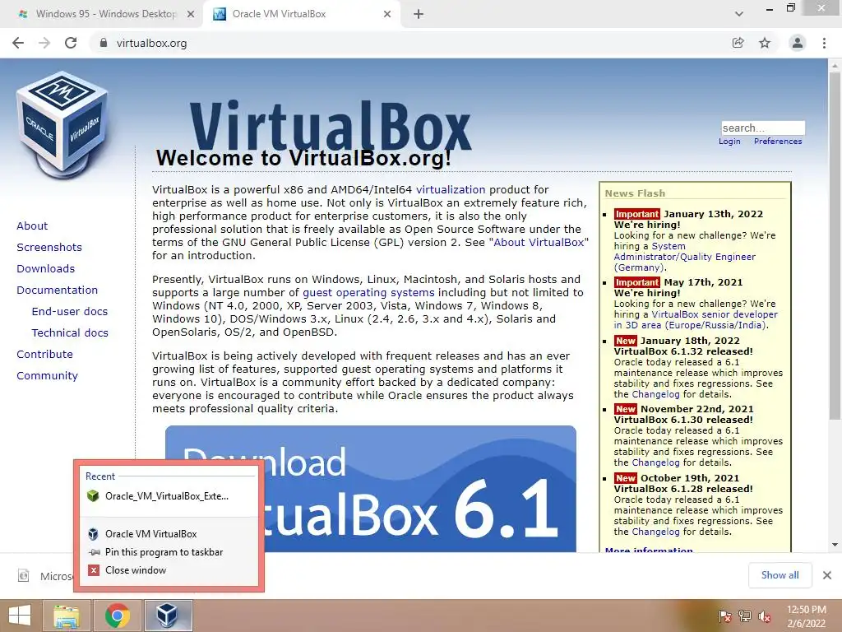842x632 pixels.
Task: Close the Oracle VM VirtualBox tab
Action: point(387,15)
